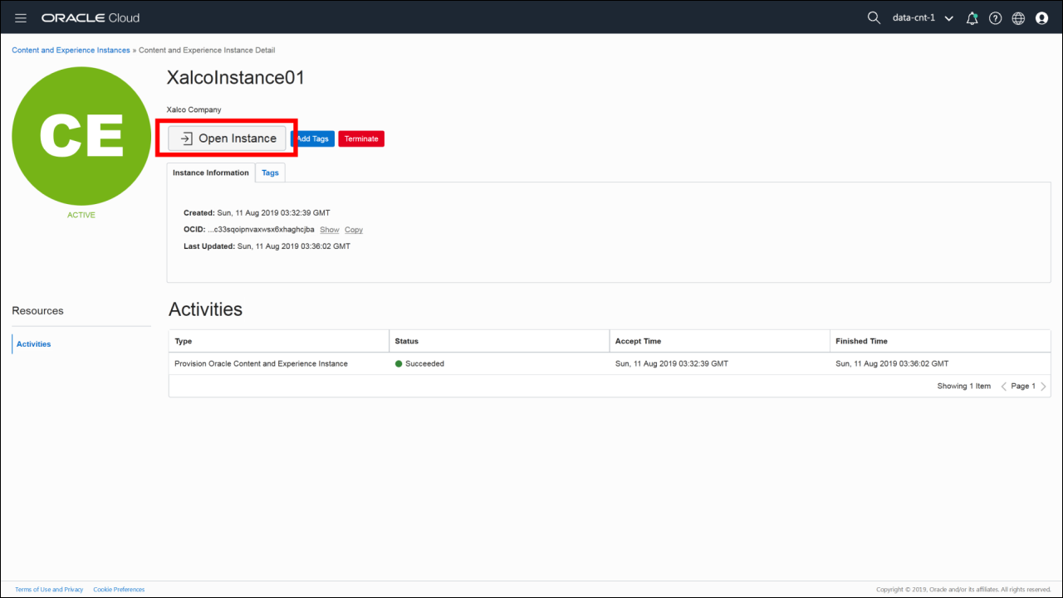1063x598 pixels.
Task: Click the Accept Time column header
Action: (720, 341)
